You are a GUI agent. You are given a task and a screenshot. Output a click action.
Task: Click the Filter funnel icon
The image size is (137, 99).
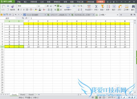point(102,6)
